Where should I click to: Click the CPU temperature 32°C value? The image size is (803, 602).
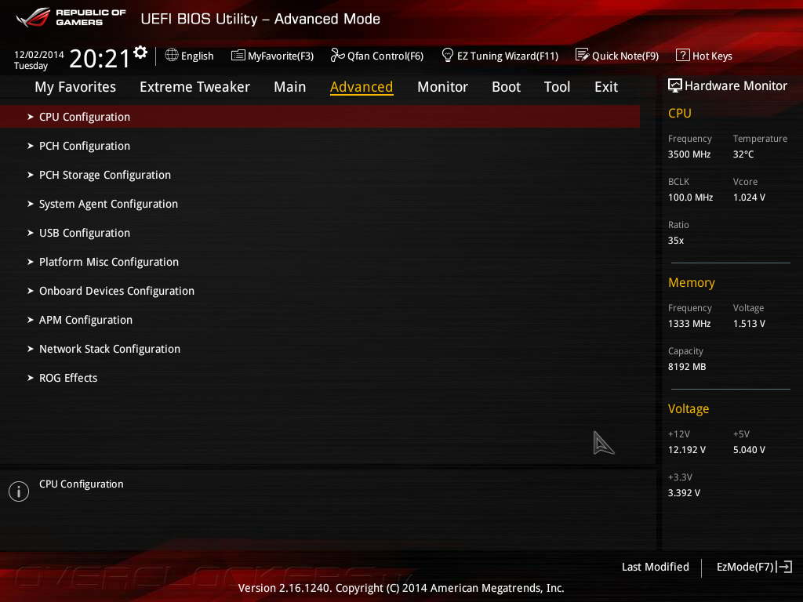pos(743,154)
